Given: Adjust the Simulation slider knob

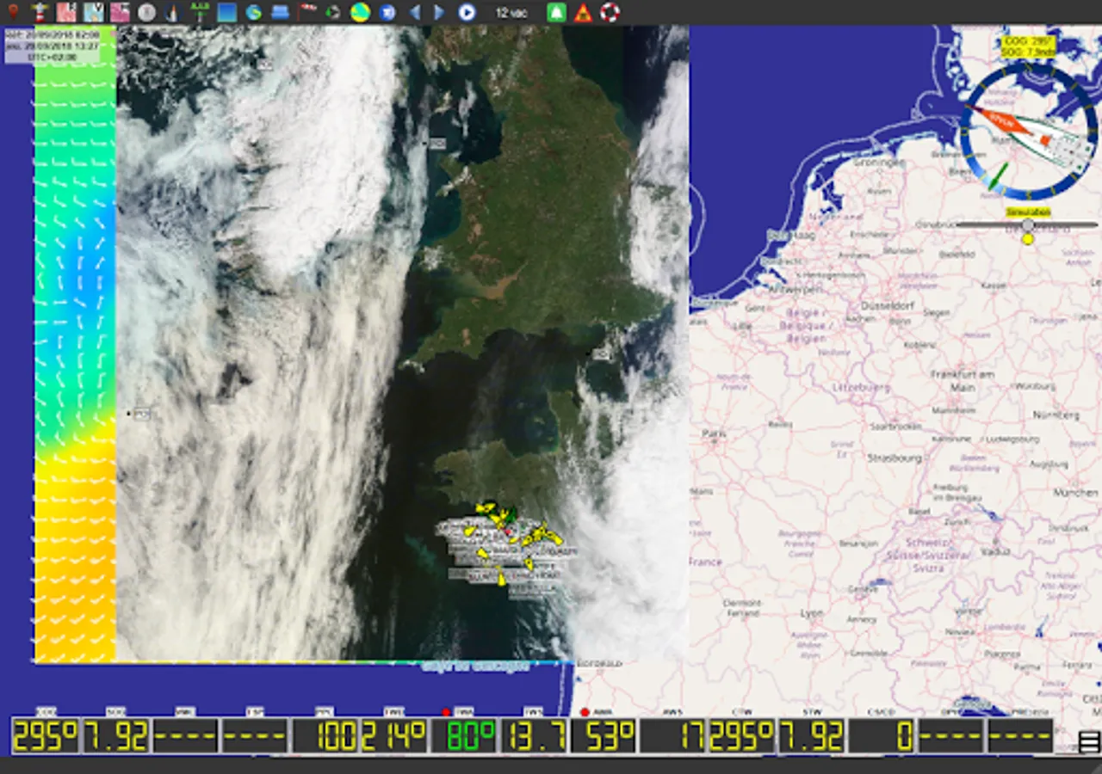Looking at the screenshot, I should [1027, 224].
